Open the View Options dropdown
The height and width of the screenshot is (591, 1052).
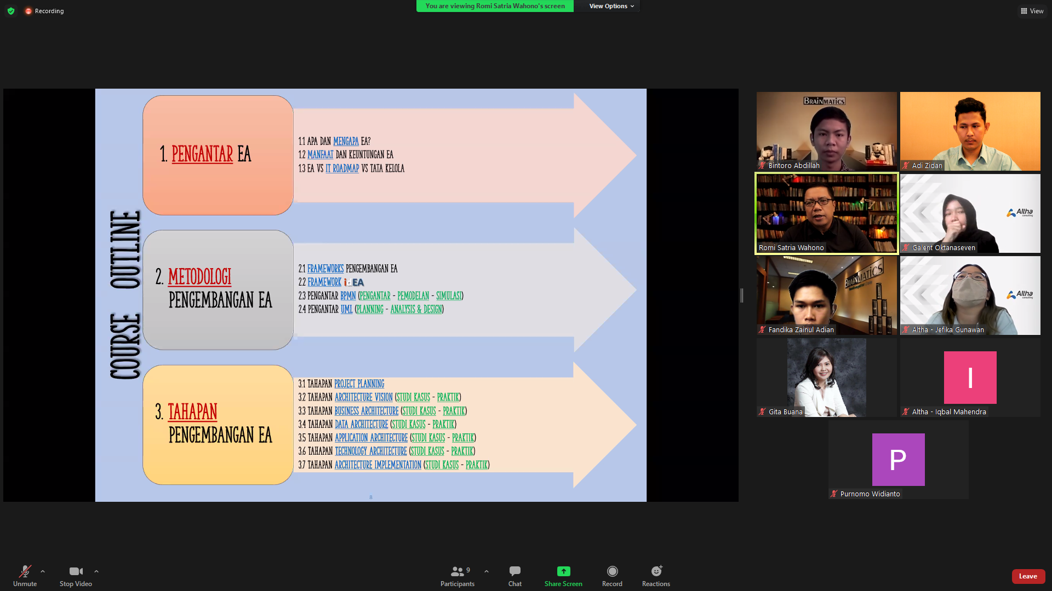(611, 6)
